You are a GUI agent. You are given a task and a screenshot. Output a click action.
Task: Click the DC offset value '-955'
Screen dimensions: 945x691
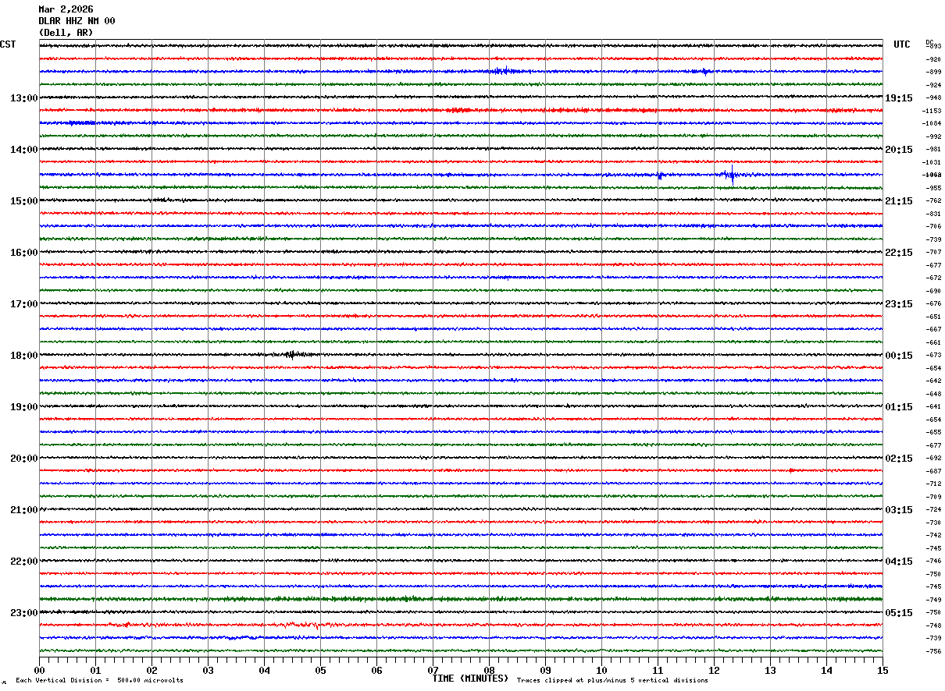pos(933,188)
